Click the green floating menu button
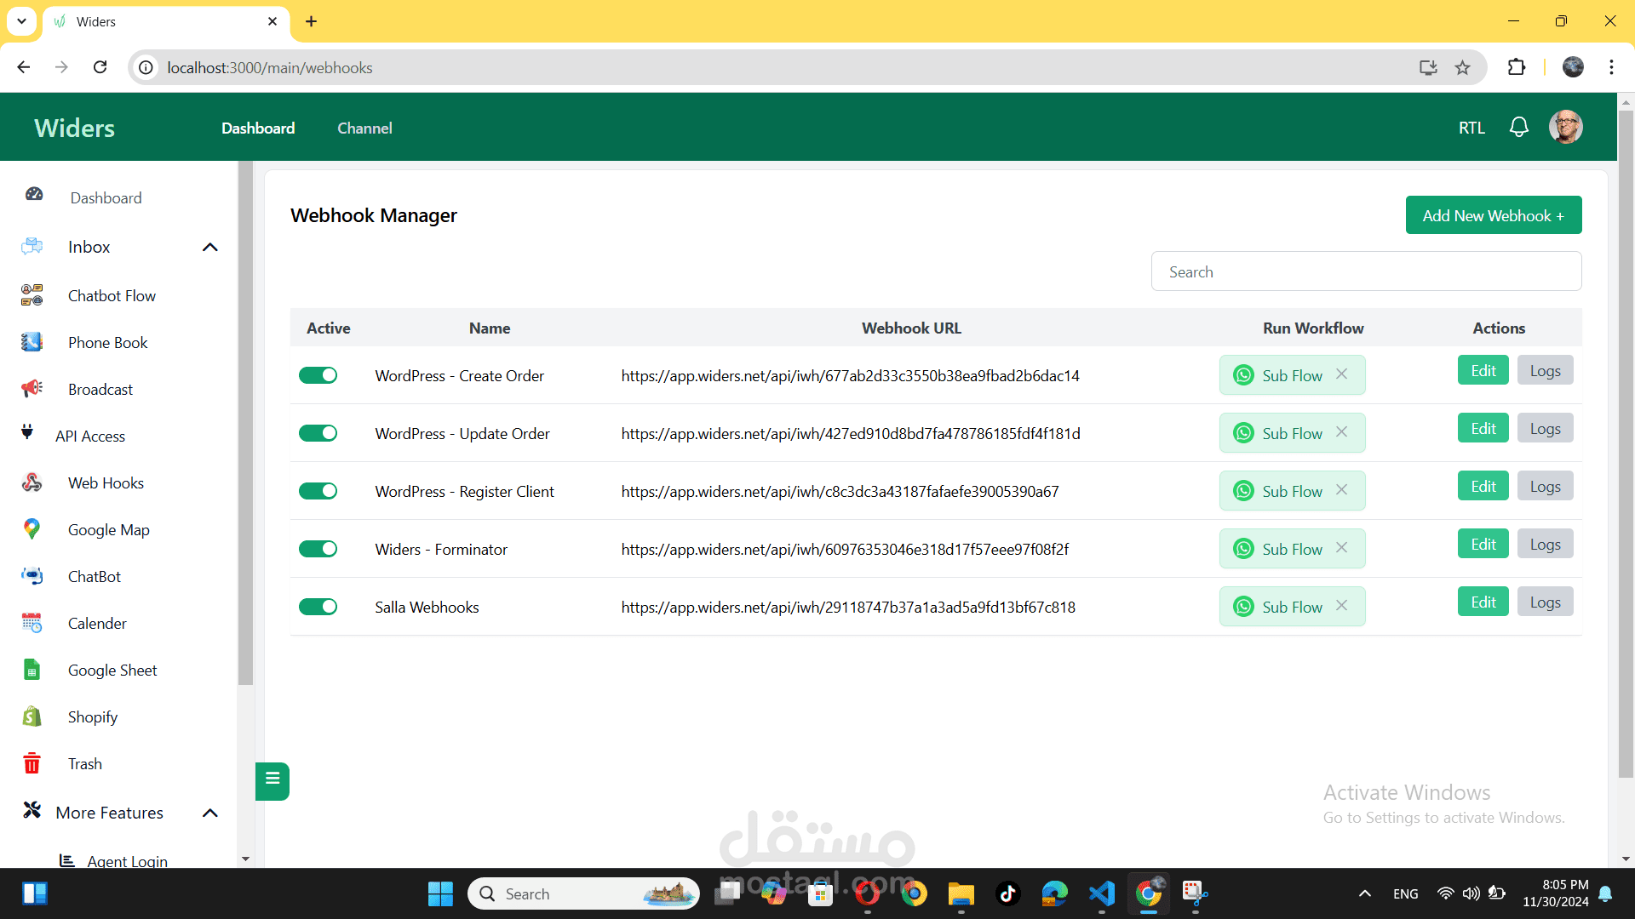 click(x=272, y=779)
